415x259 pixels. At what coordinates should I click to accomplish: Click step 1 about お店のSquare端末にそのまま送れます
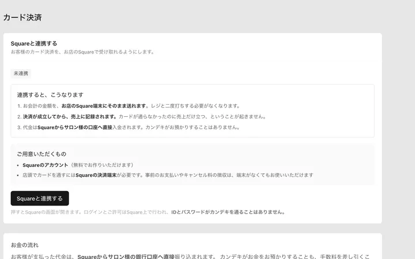(x=129, y=106)
